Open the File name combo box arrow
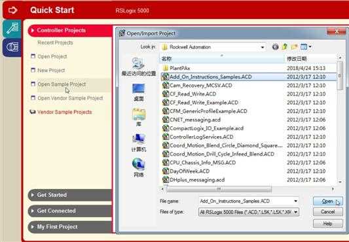 [295, 201]
